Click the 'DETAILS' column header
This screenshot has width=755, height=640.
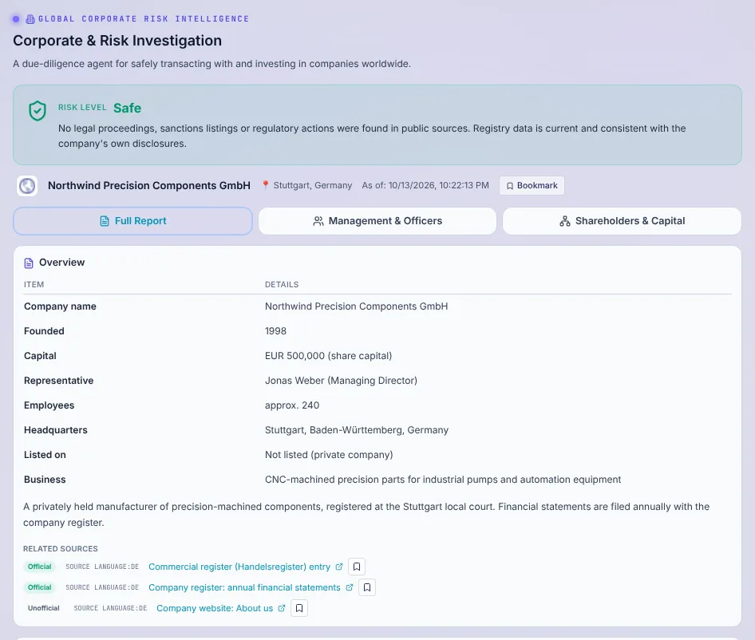pos(282,285)
